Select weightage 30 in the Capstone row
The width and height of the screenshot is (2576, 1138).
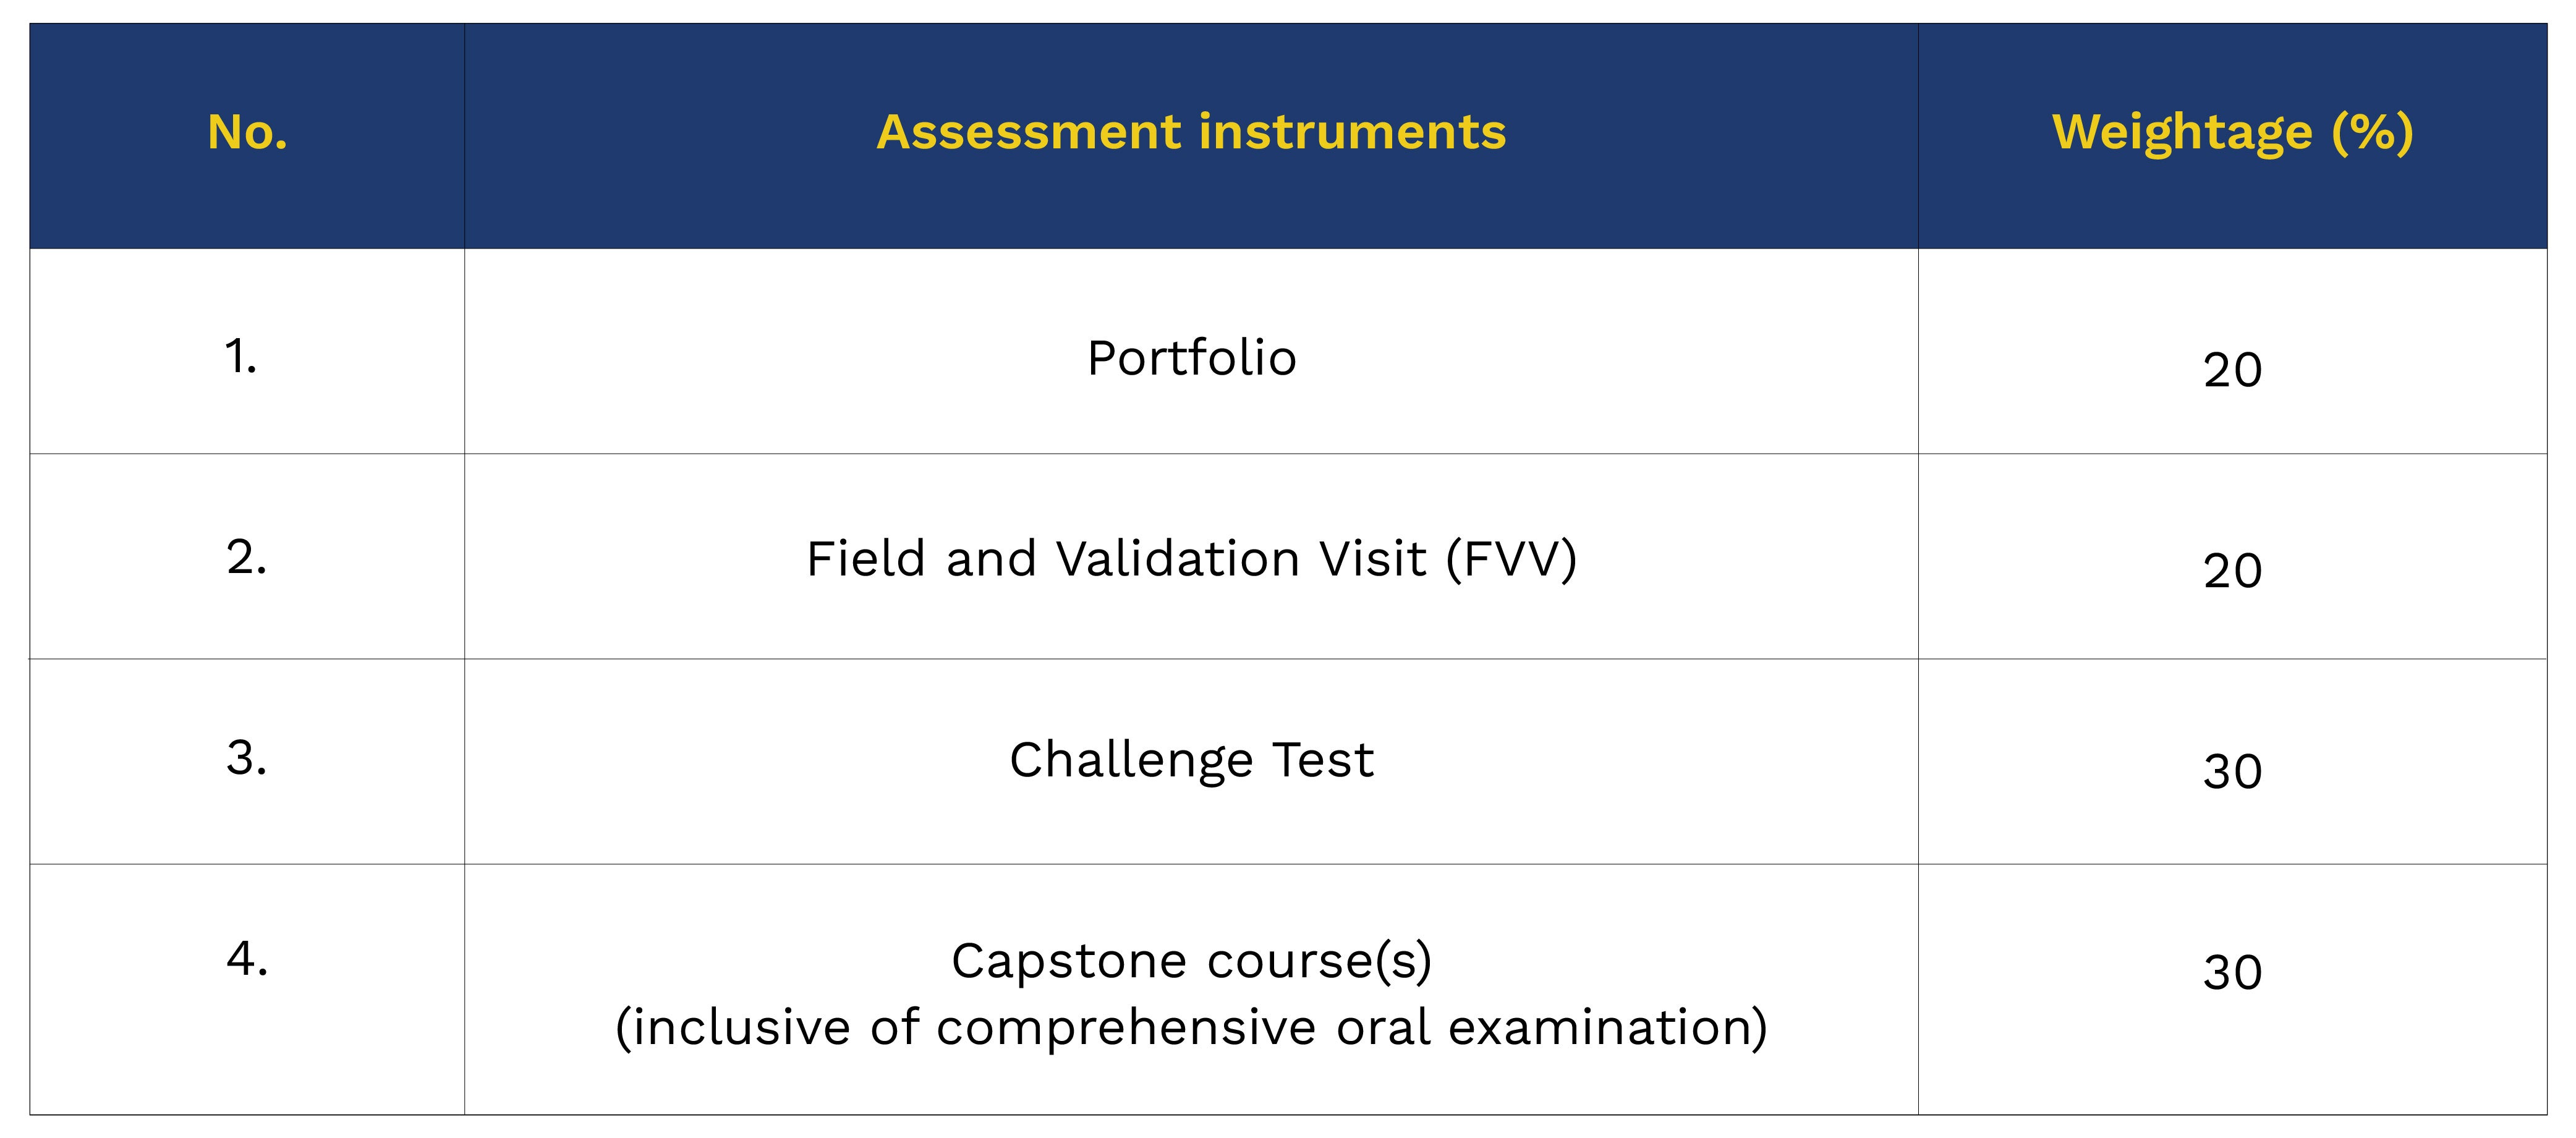pos(2232,973)
